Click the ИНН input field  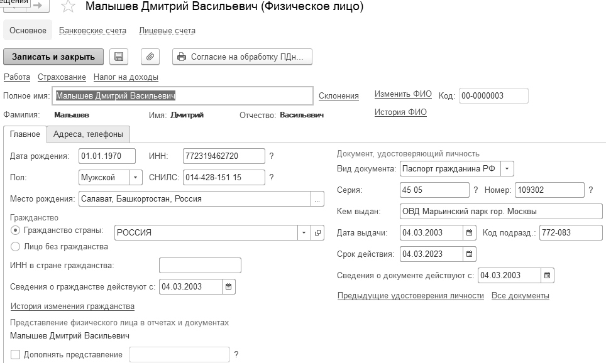pos(224,156)
